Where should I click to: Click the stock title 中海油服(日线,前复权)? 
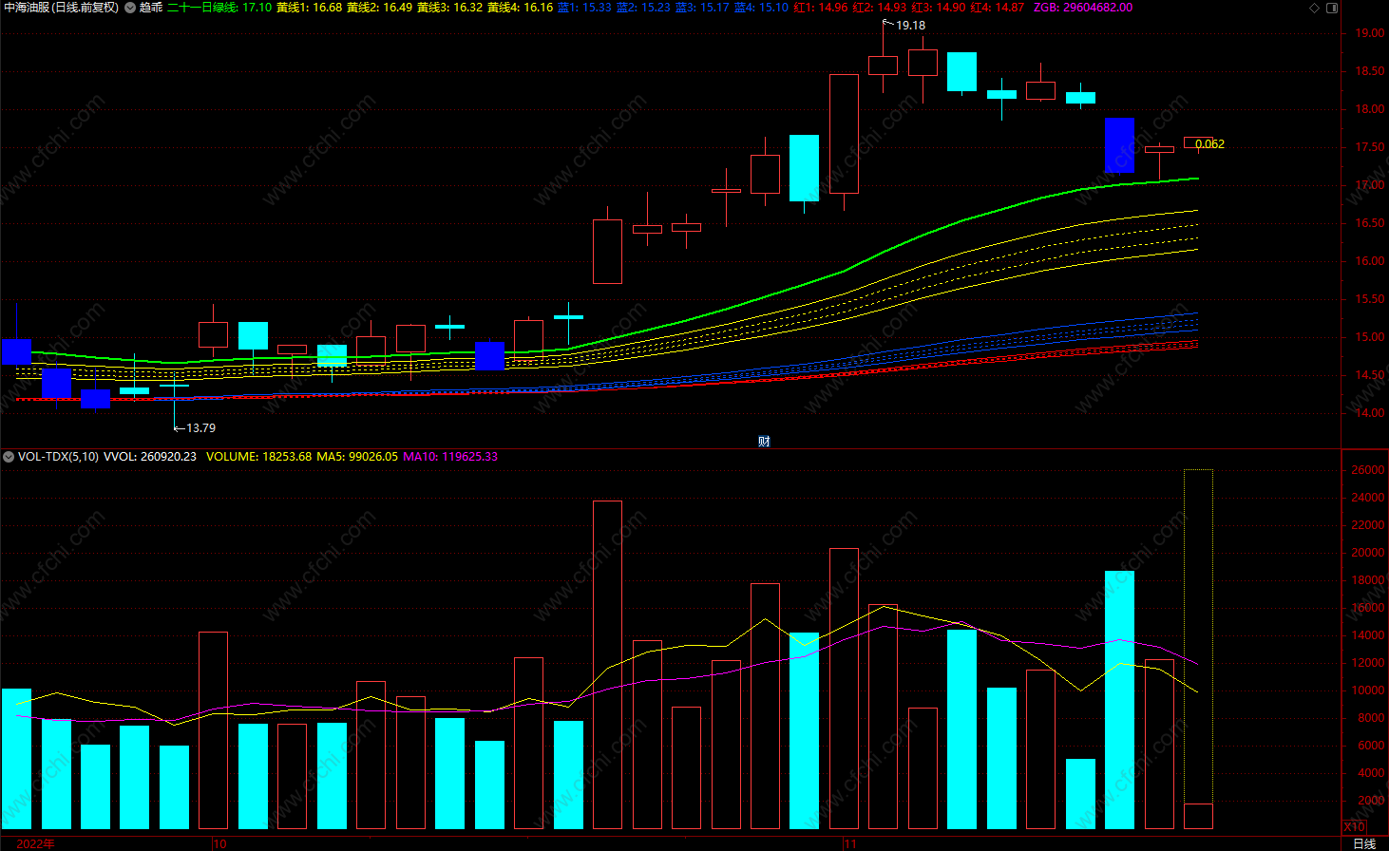(x=62, y=8)
